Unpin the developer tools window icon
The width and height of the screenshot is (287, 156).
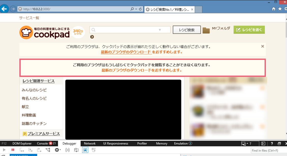(x=279, y=144)
